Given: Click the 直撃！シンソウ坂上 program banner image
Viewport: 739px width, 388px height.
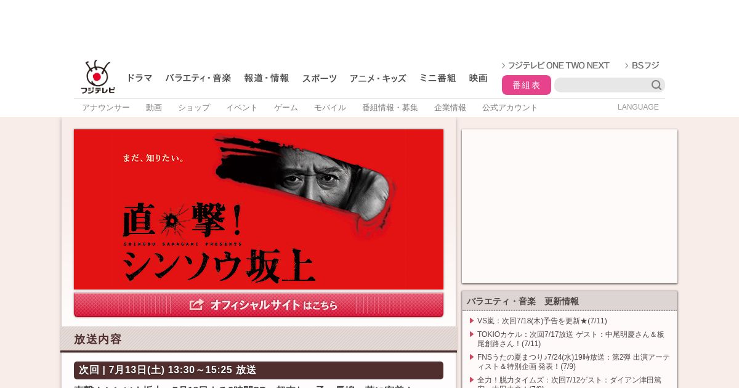Looking at the screenshot, I should pos(259,209).
